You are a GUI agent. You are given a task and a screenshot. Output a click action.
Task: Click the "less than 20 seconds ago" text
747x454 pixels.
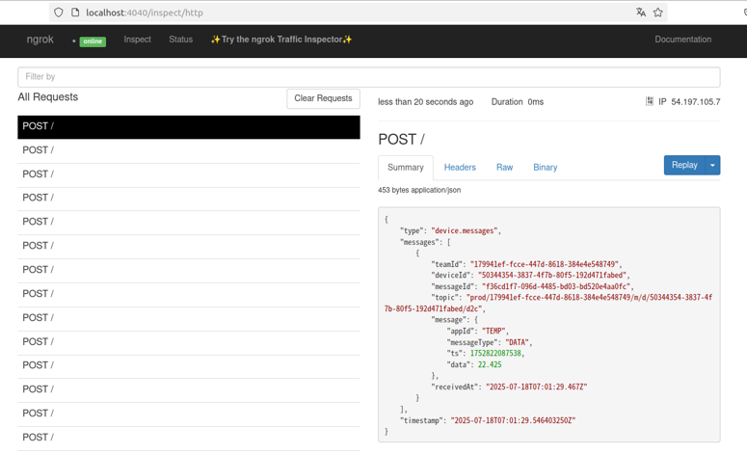click(425, 102)
